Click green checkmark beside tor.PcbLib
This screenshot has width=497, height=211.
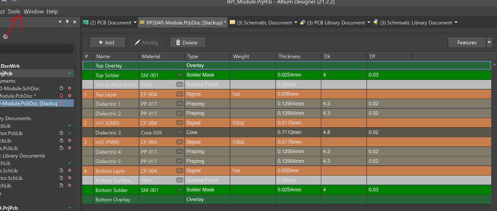tap(70, 133)
